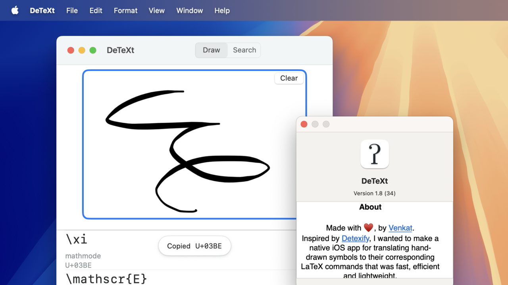Open the Apple menu
The height and width of the screenshot is (285, 508).
(x=15, y=10)
